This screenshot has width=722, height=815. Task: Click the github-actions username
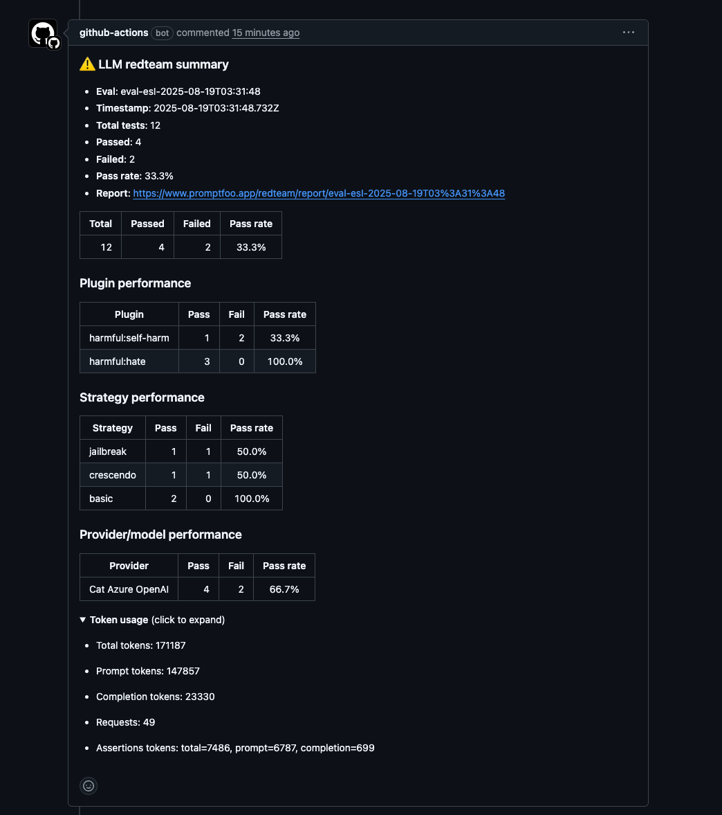point(113,33)
